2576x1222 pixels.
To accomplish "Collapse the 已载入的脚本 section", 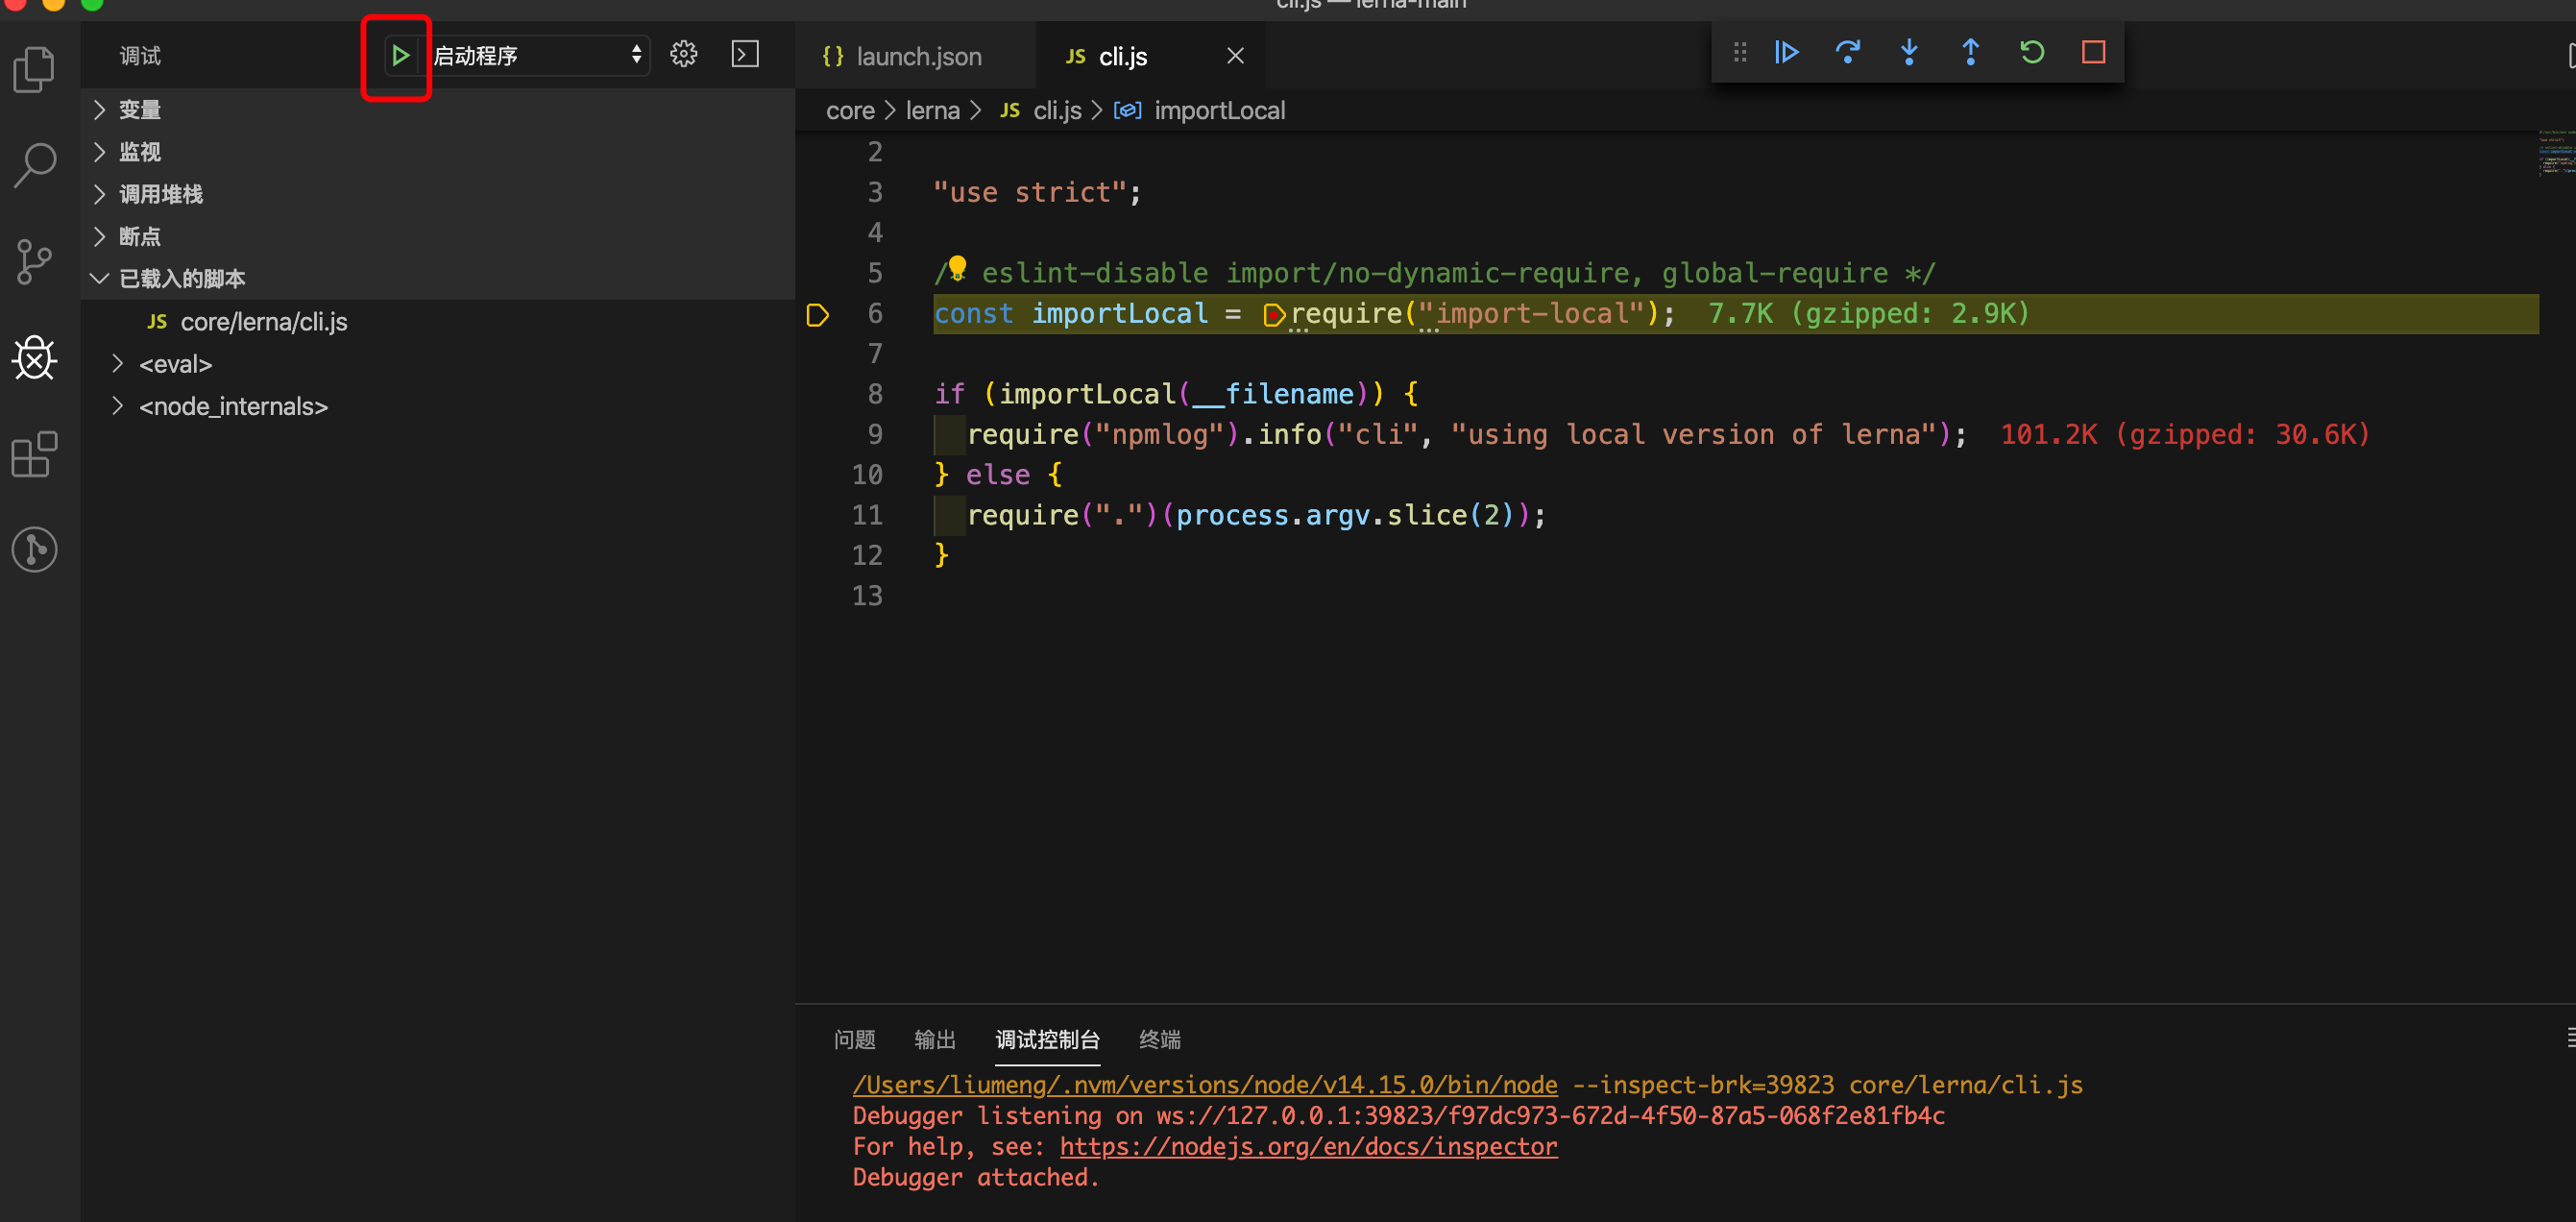I will [182, 279].
